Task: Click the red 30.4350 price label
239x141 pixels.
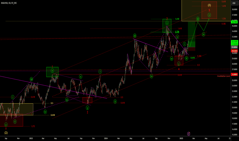Action: [x=234, y=51]
